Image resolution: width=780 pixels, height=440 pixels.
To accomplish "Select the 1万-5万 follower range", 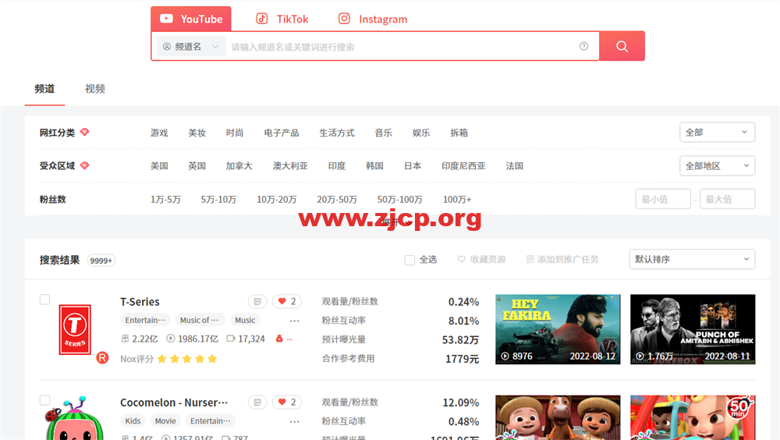I will coord(165,199).
